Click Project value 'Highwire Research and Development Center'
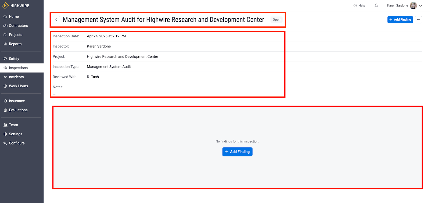The image size is (430, 203). coord(123,57)
